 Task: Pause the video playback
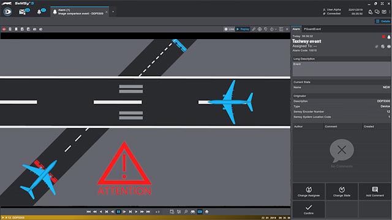[x=118, y=212]
